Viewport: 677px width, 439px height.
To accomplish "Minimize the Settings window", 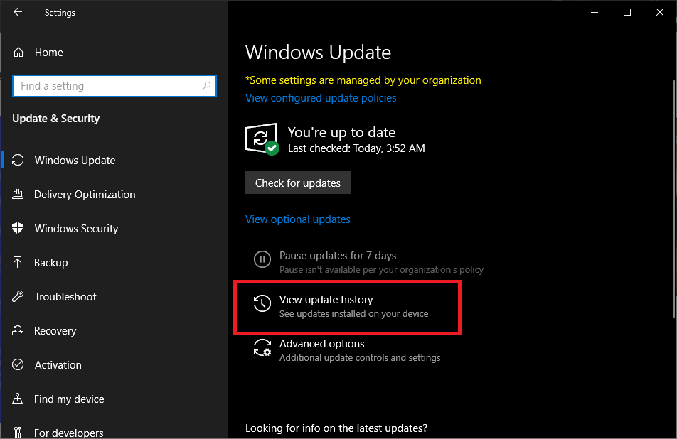I will pyautogui.click(x=595, y=12).
